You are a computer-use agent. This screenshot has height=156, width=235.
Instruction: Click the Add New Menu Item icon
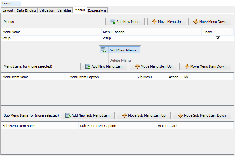88,66
